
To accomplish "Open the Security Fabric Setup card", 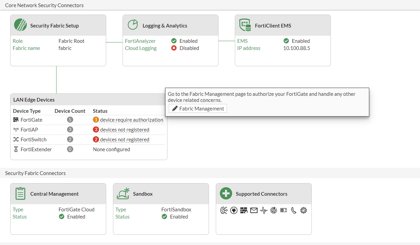I will [x=54, y=25].
